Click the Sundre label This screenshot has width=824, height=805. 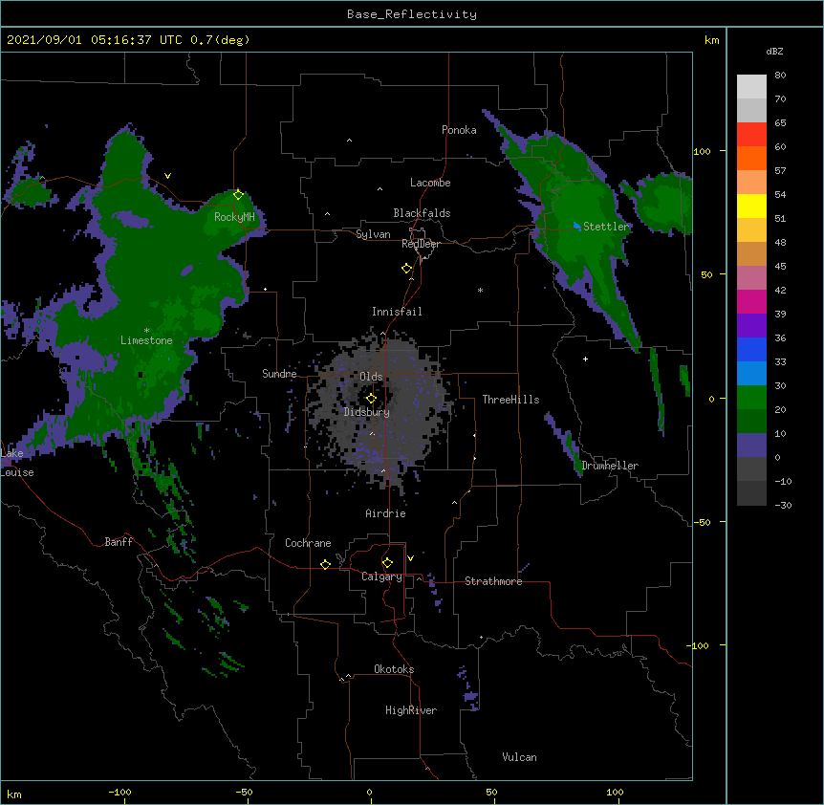[279, 374]
